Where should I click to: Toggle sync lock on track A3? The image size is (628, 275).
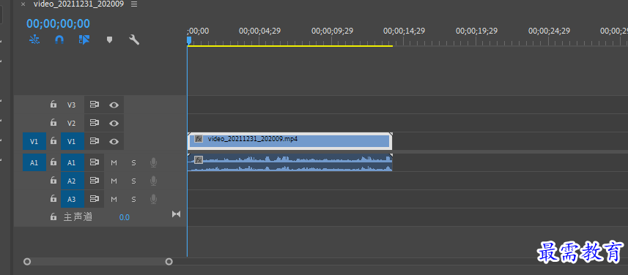[95, 199]
